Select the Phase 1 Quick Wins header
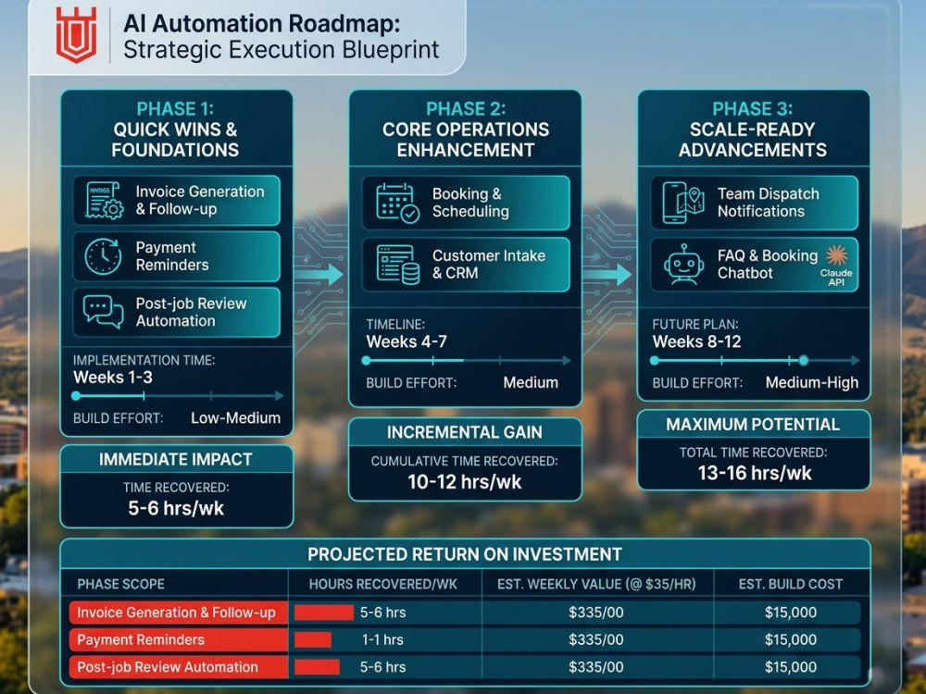 point(175,130)
